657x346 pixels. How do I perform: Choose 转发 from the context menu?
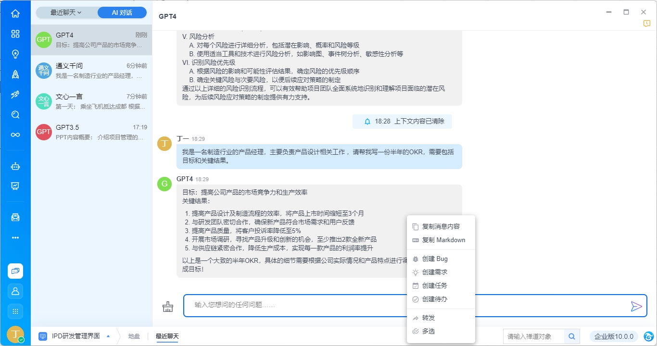point(441,318)
